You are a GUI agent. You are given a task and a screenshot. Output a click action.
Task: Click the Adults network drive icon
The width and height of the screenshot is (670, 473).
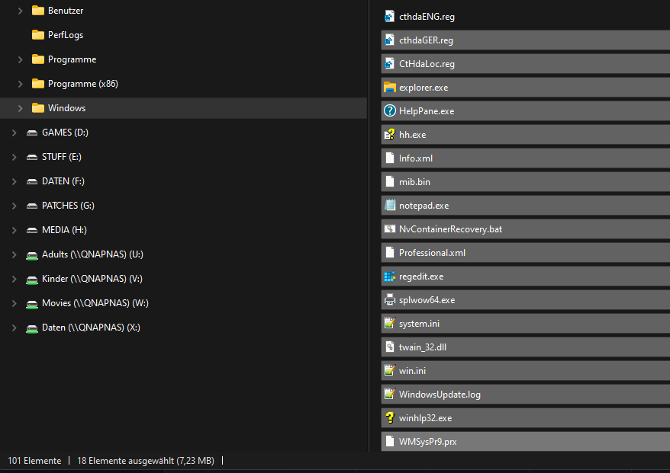[32, 255]
